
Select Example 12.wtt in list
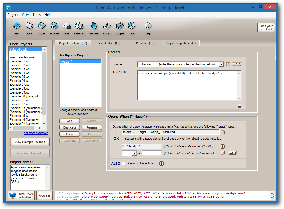19,104
